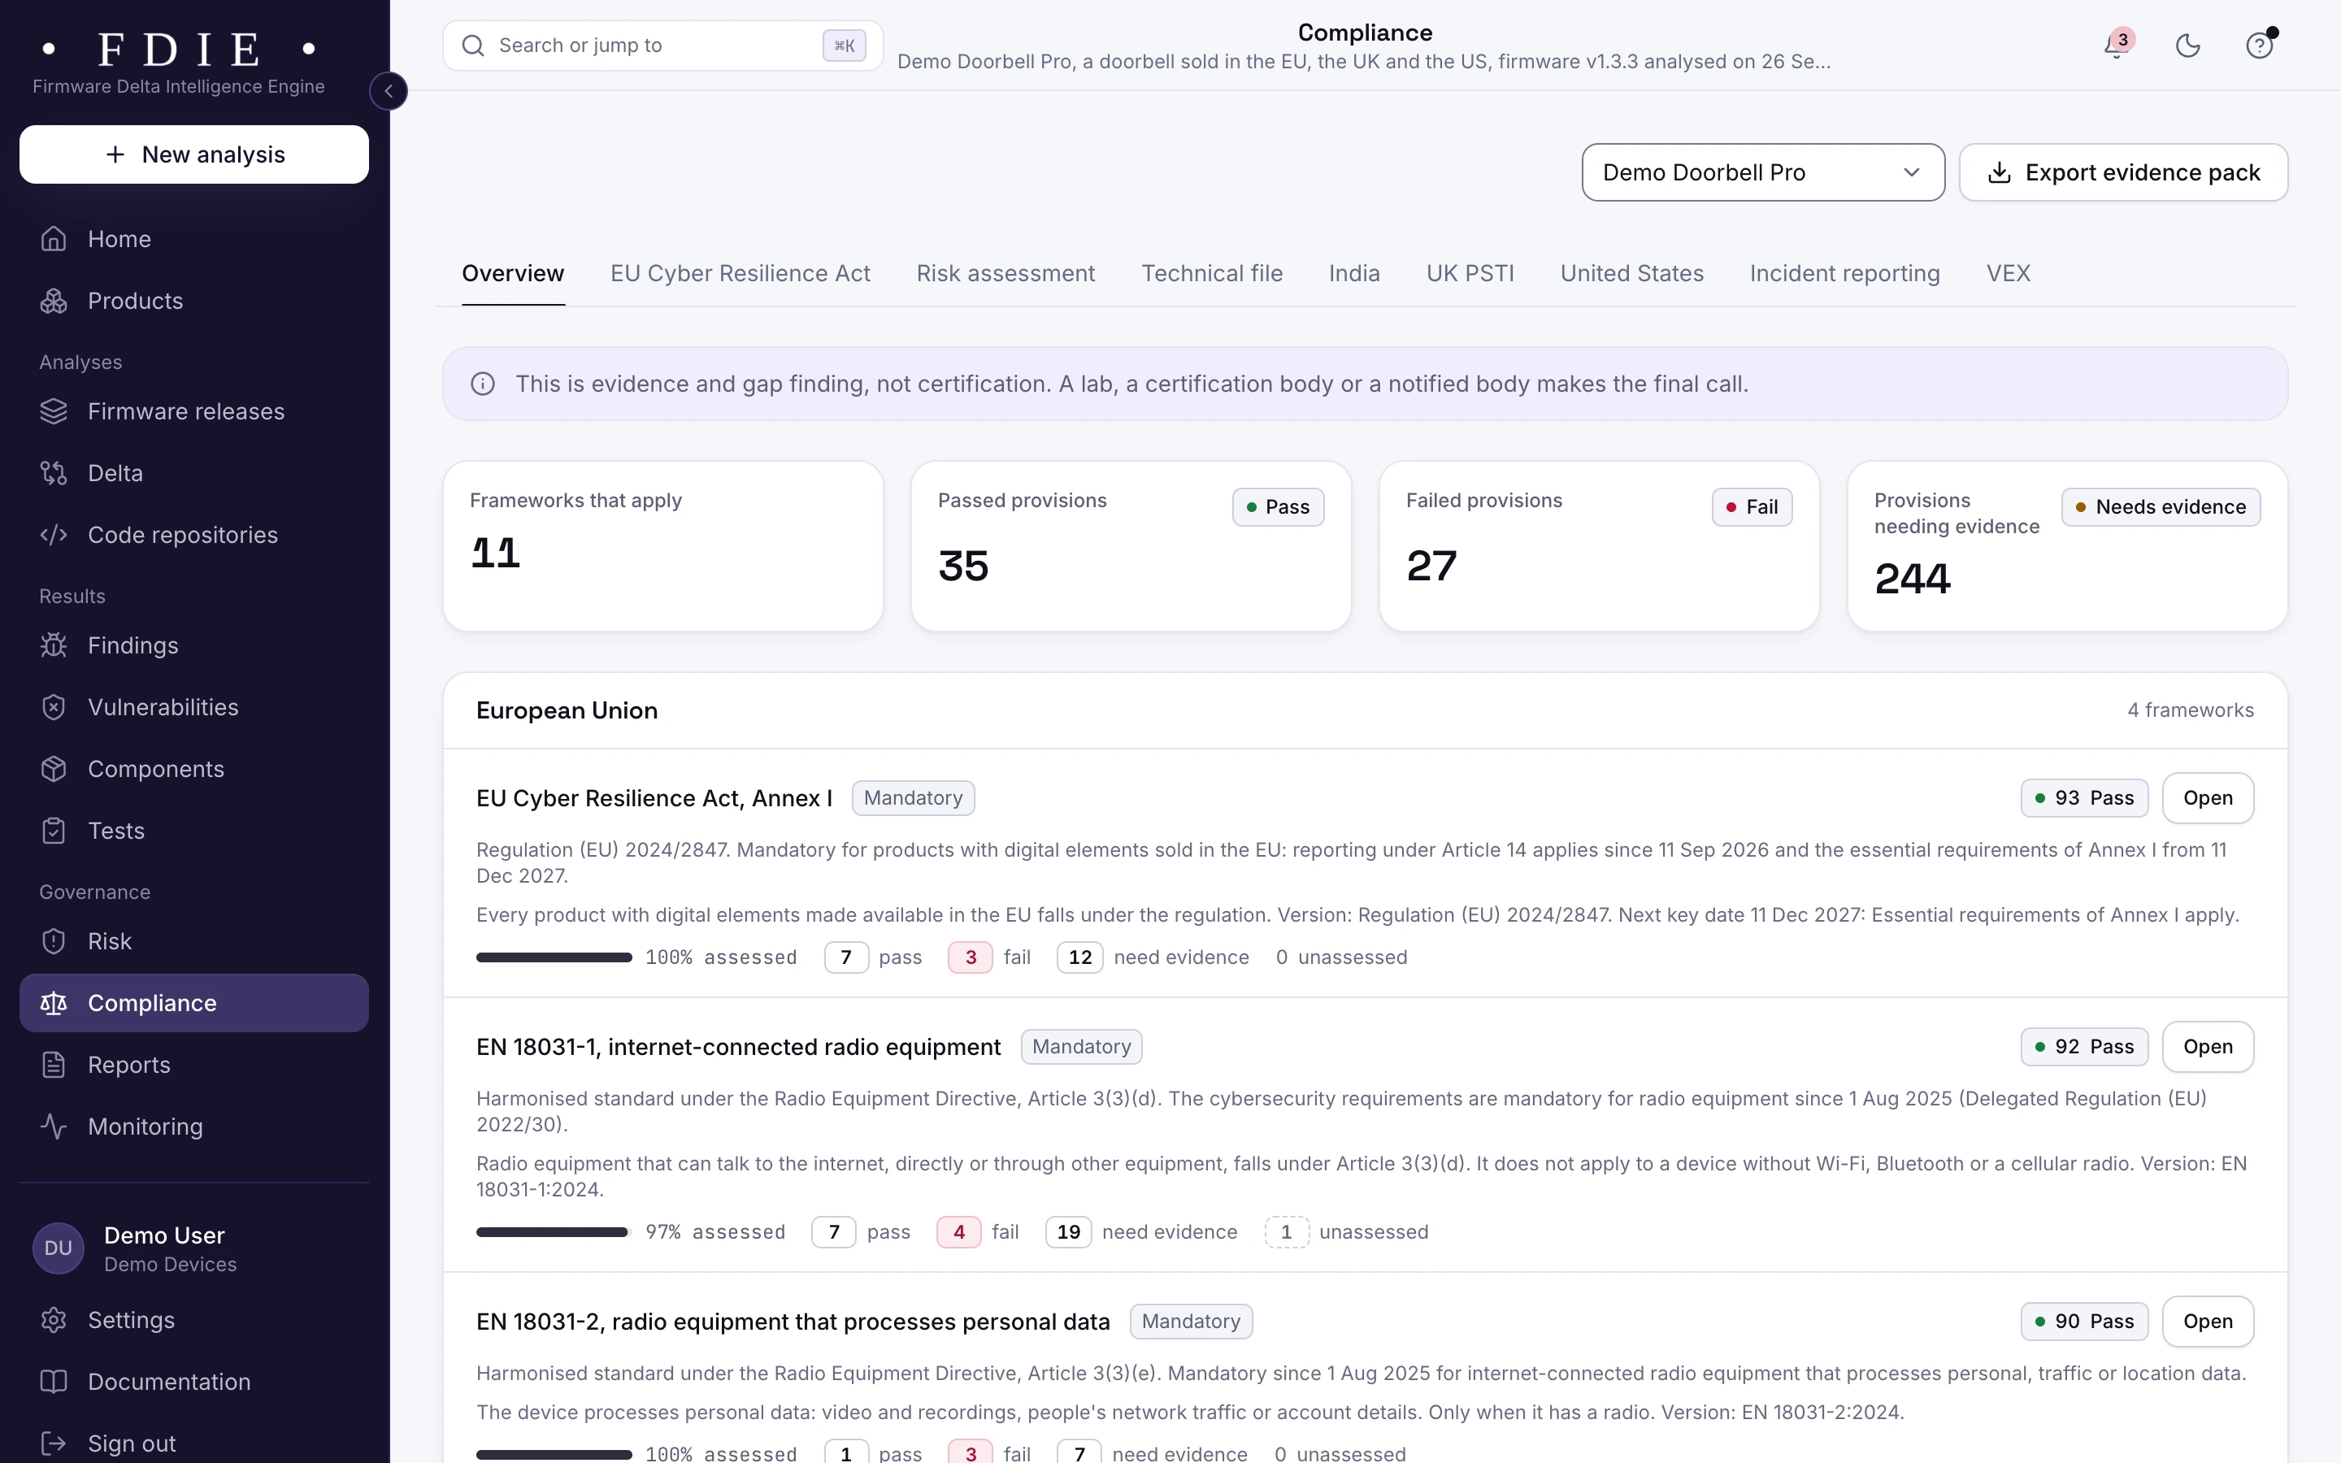Click Export evidence pack button
Image resolution: width=2341 pixels, height=1463 pixels.
point(2123,172)
